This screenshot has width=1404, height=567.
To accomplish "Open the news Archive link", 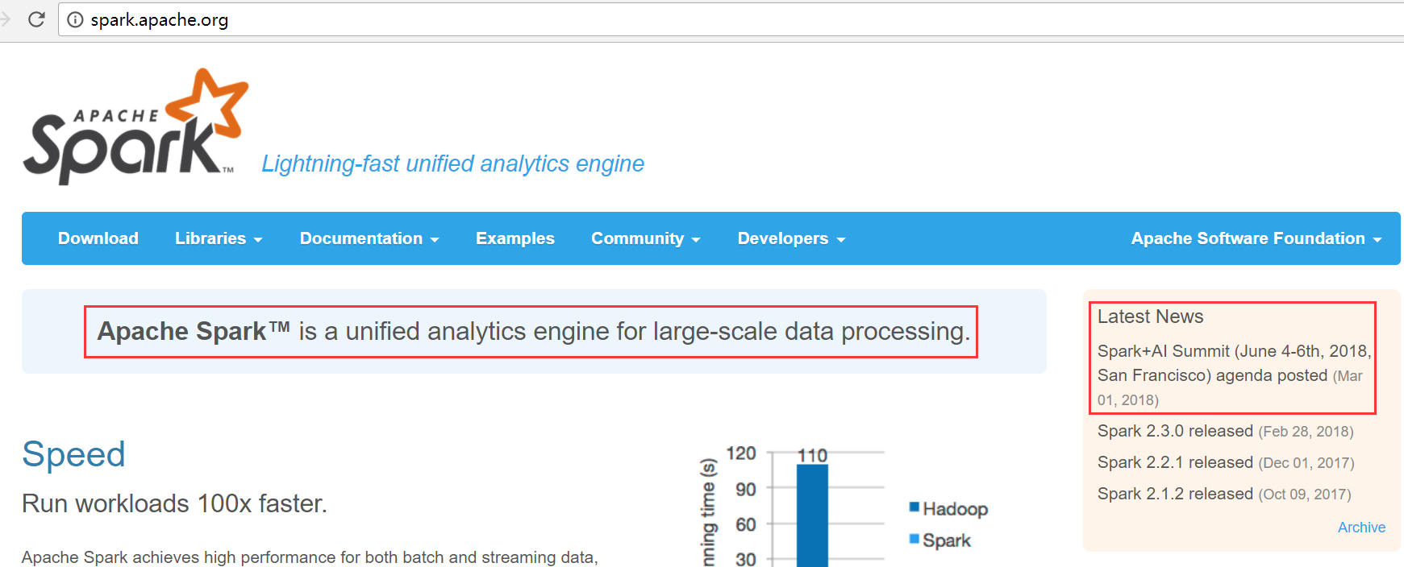I will (x=1361, y=528).
